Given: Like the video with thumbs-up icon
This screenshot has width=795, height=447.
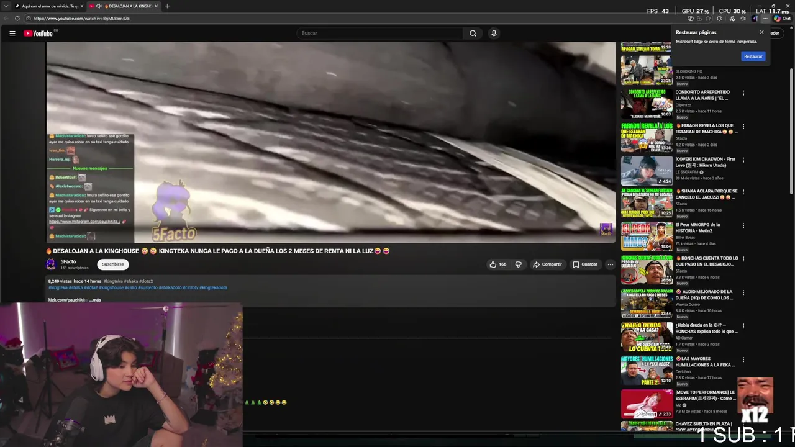Looking at the screenshot, I should (x=498, y=264).
